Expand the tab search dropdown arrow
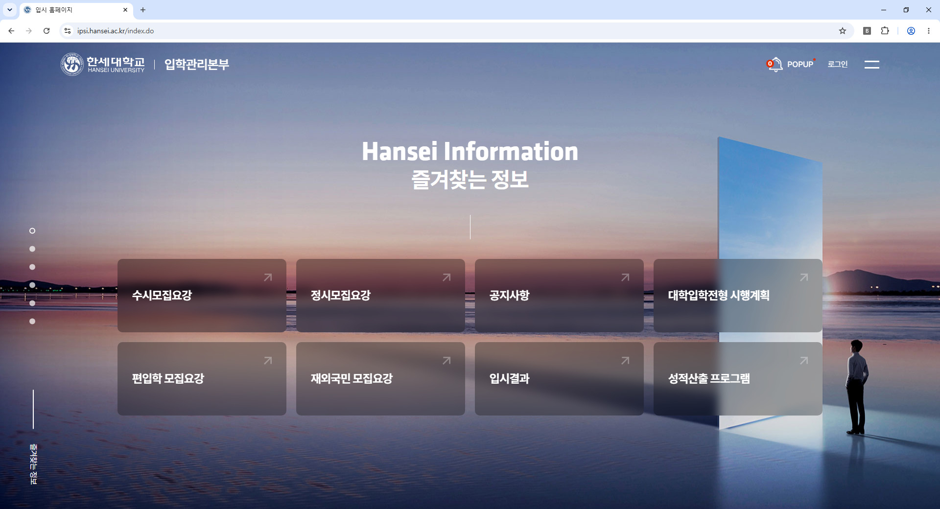This screenshot has height=509, width=940. pyautogui.click(x=10, y=10)
